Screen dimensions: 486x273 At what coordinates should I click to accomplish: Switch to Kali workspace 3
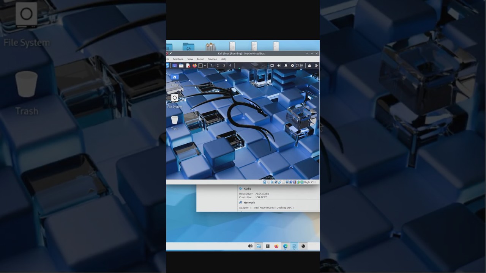pos(224,66)
